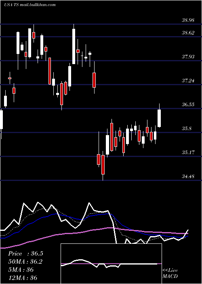Click the lowest red candlestick touching 34.48
Screen dimensions: 202x284
[103, 166]
